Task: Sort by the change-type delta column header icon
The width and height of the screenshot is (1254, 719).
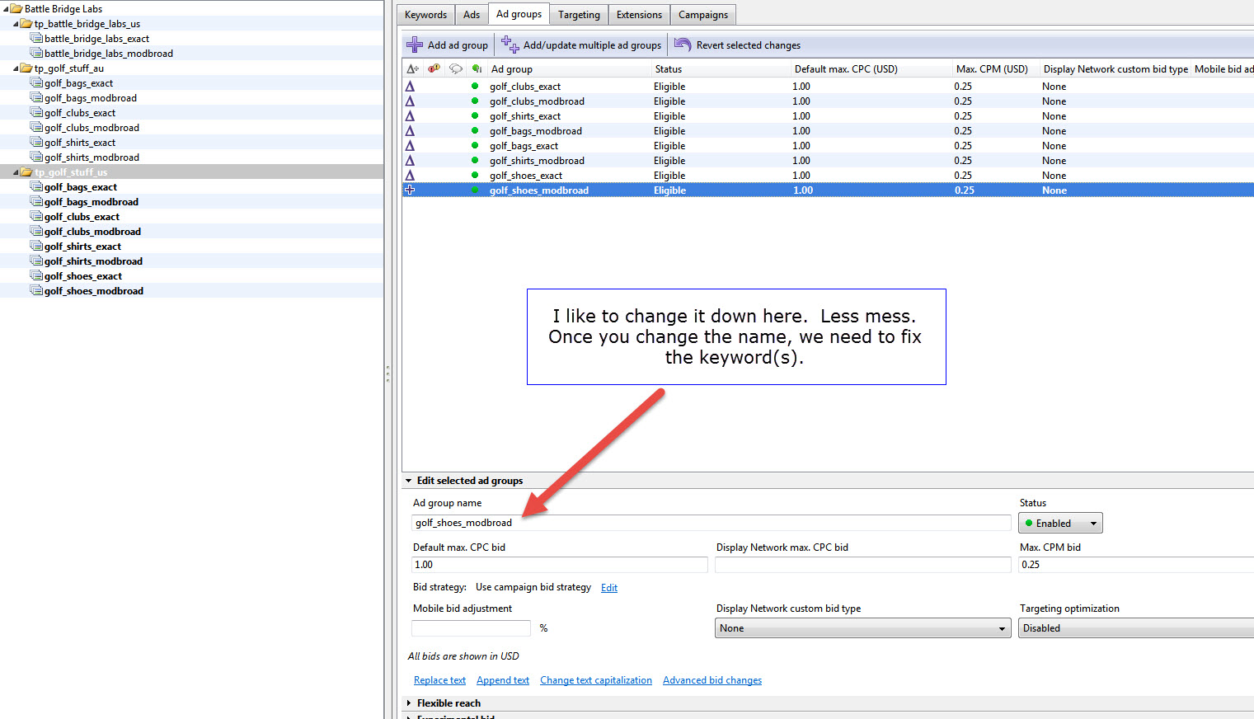Action: click(x=412, y=69)
